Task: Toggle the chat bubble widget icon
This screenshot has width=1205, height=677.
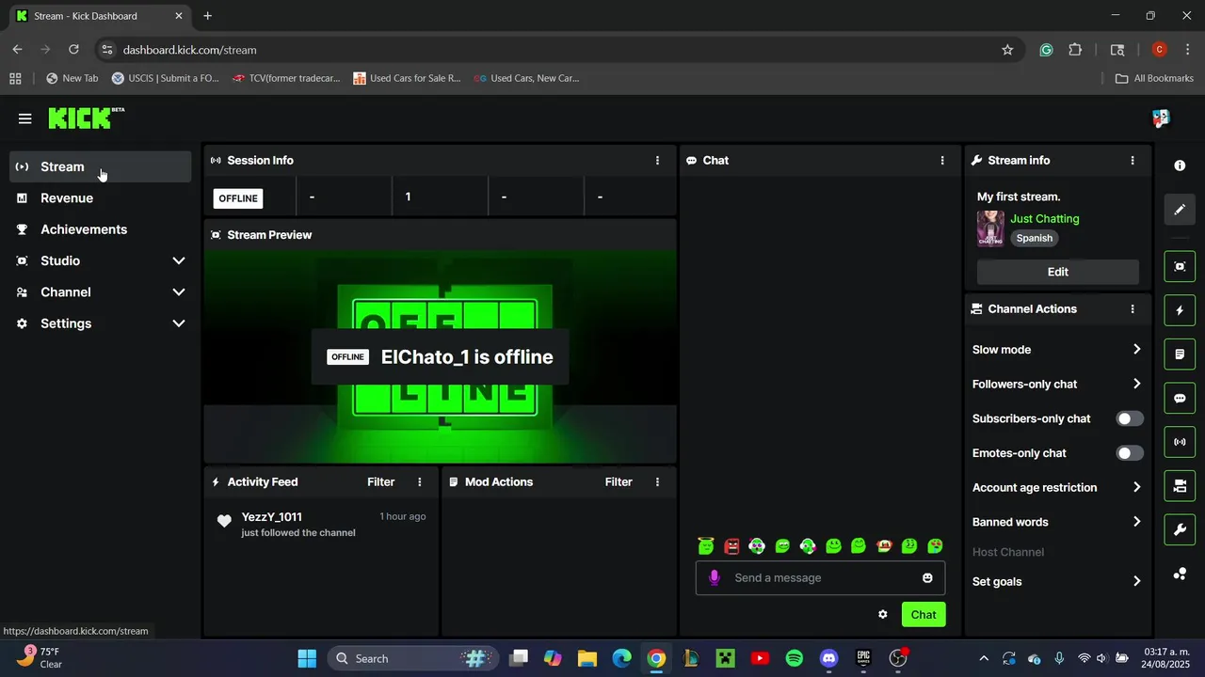Action: (x=1180, y=399)
